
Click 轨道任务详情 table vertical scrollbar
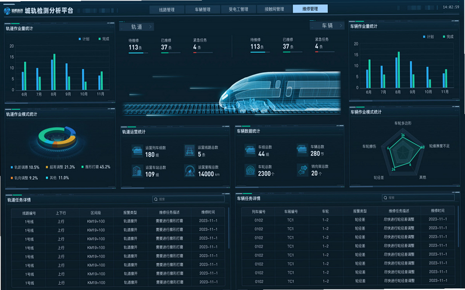228,228
